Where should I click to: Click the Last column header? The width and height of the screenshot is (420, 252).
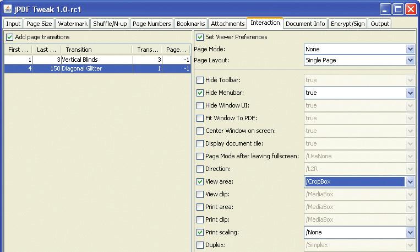(x=47, y=50)
